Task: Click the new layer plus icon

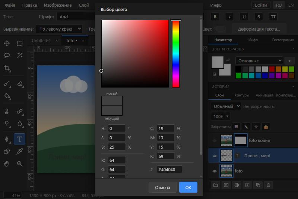Action: pos(247,185)
